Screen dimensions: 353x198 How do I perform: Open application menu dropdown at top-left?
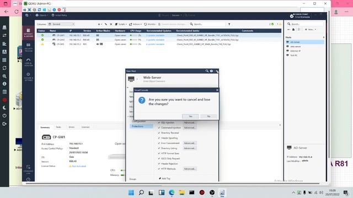pyautogui.click(x=28, y=15)
